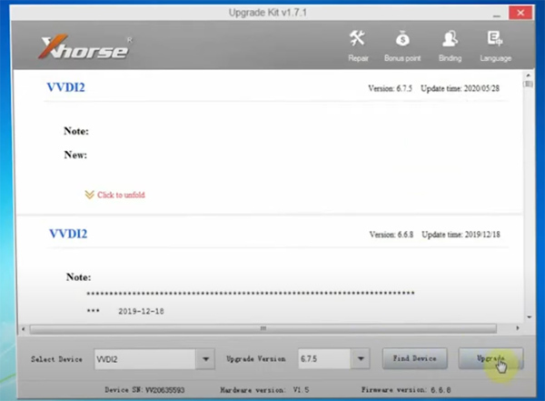Click 'Update time: 2020/05/28' text

(460, 88)
